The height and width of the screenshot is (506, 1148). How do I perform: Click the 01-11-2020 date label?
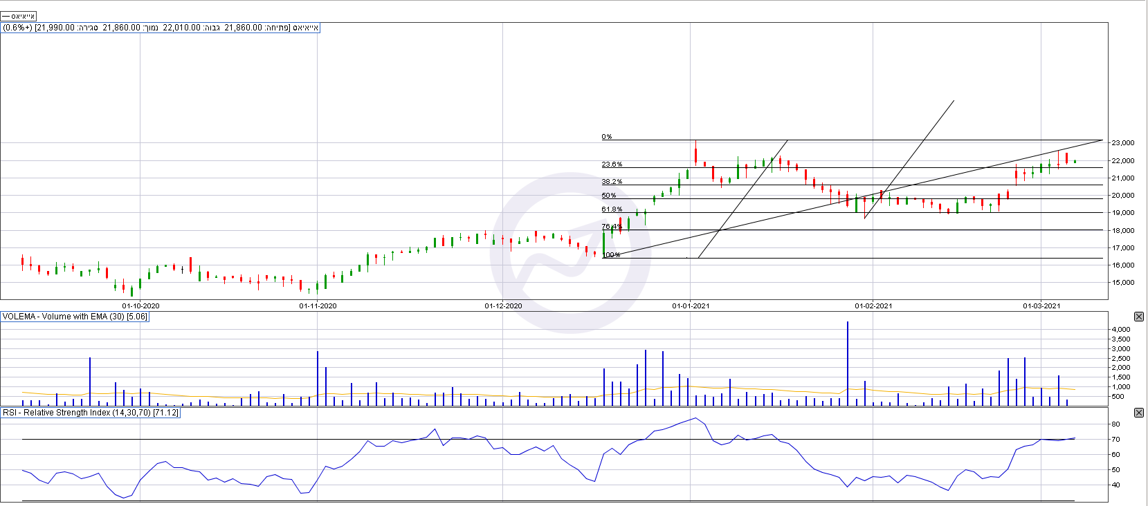coord(318,306)
